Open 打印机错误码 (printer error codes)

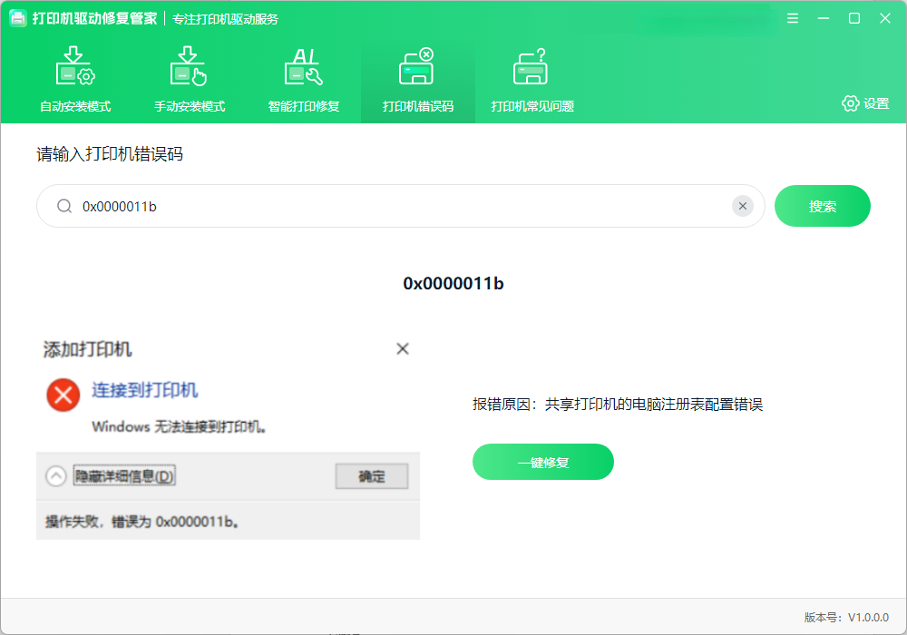coord(417,80)
